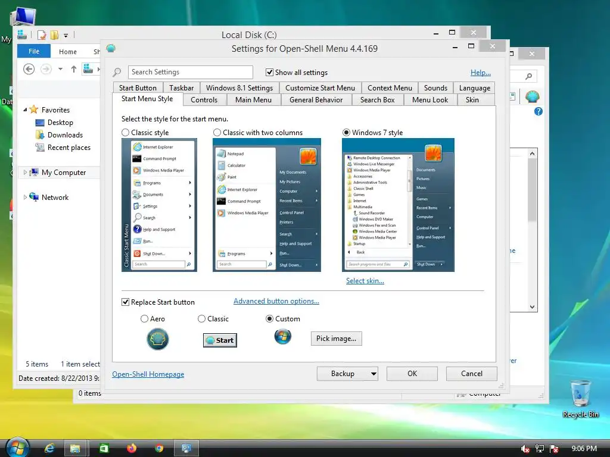This screenshot has height=457, width=610.
Task: Open the recent locations dropdown in Explorer
Action: click(x=60, y=69)
